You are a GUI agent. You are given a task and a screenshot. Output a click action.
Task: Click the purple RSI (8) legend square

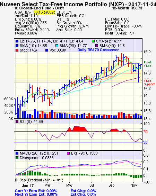17,121
